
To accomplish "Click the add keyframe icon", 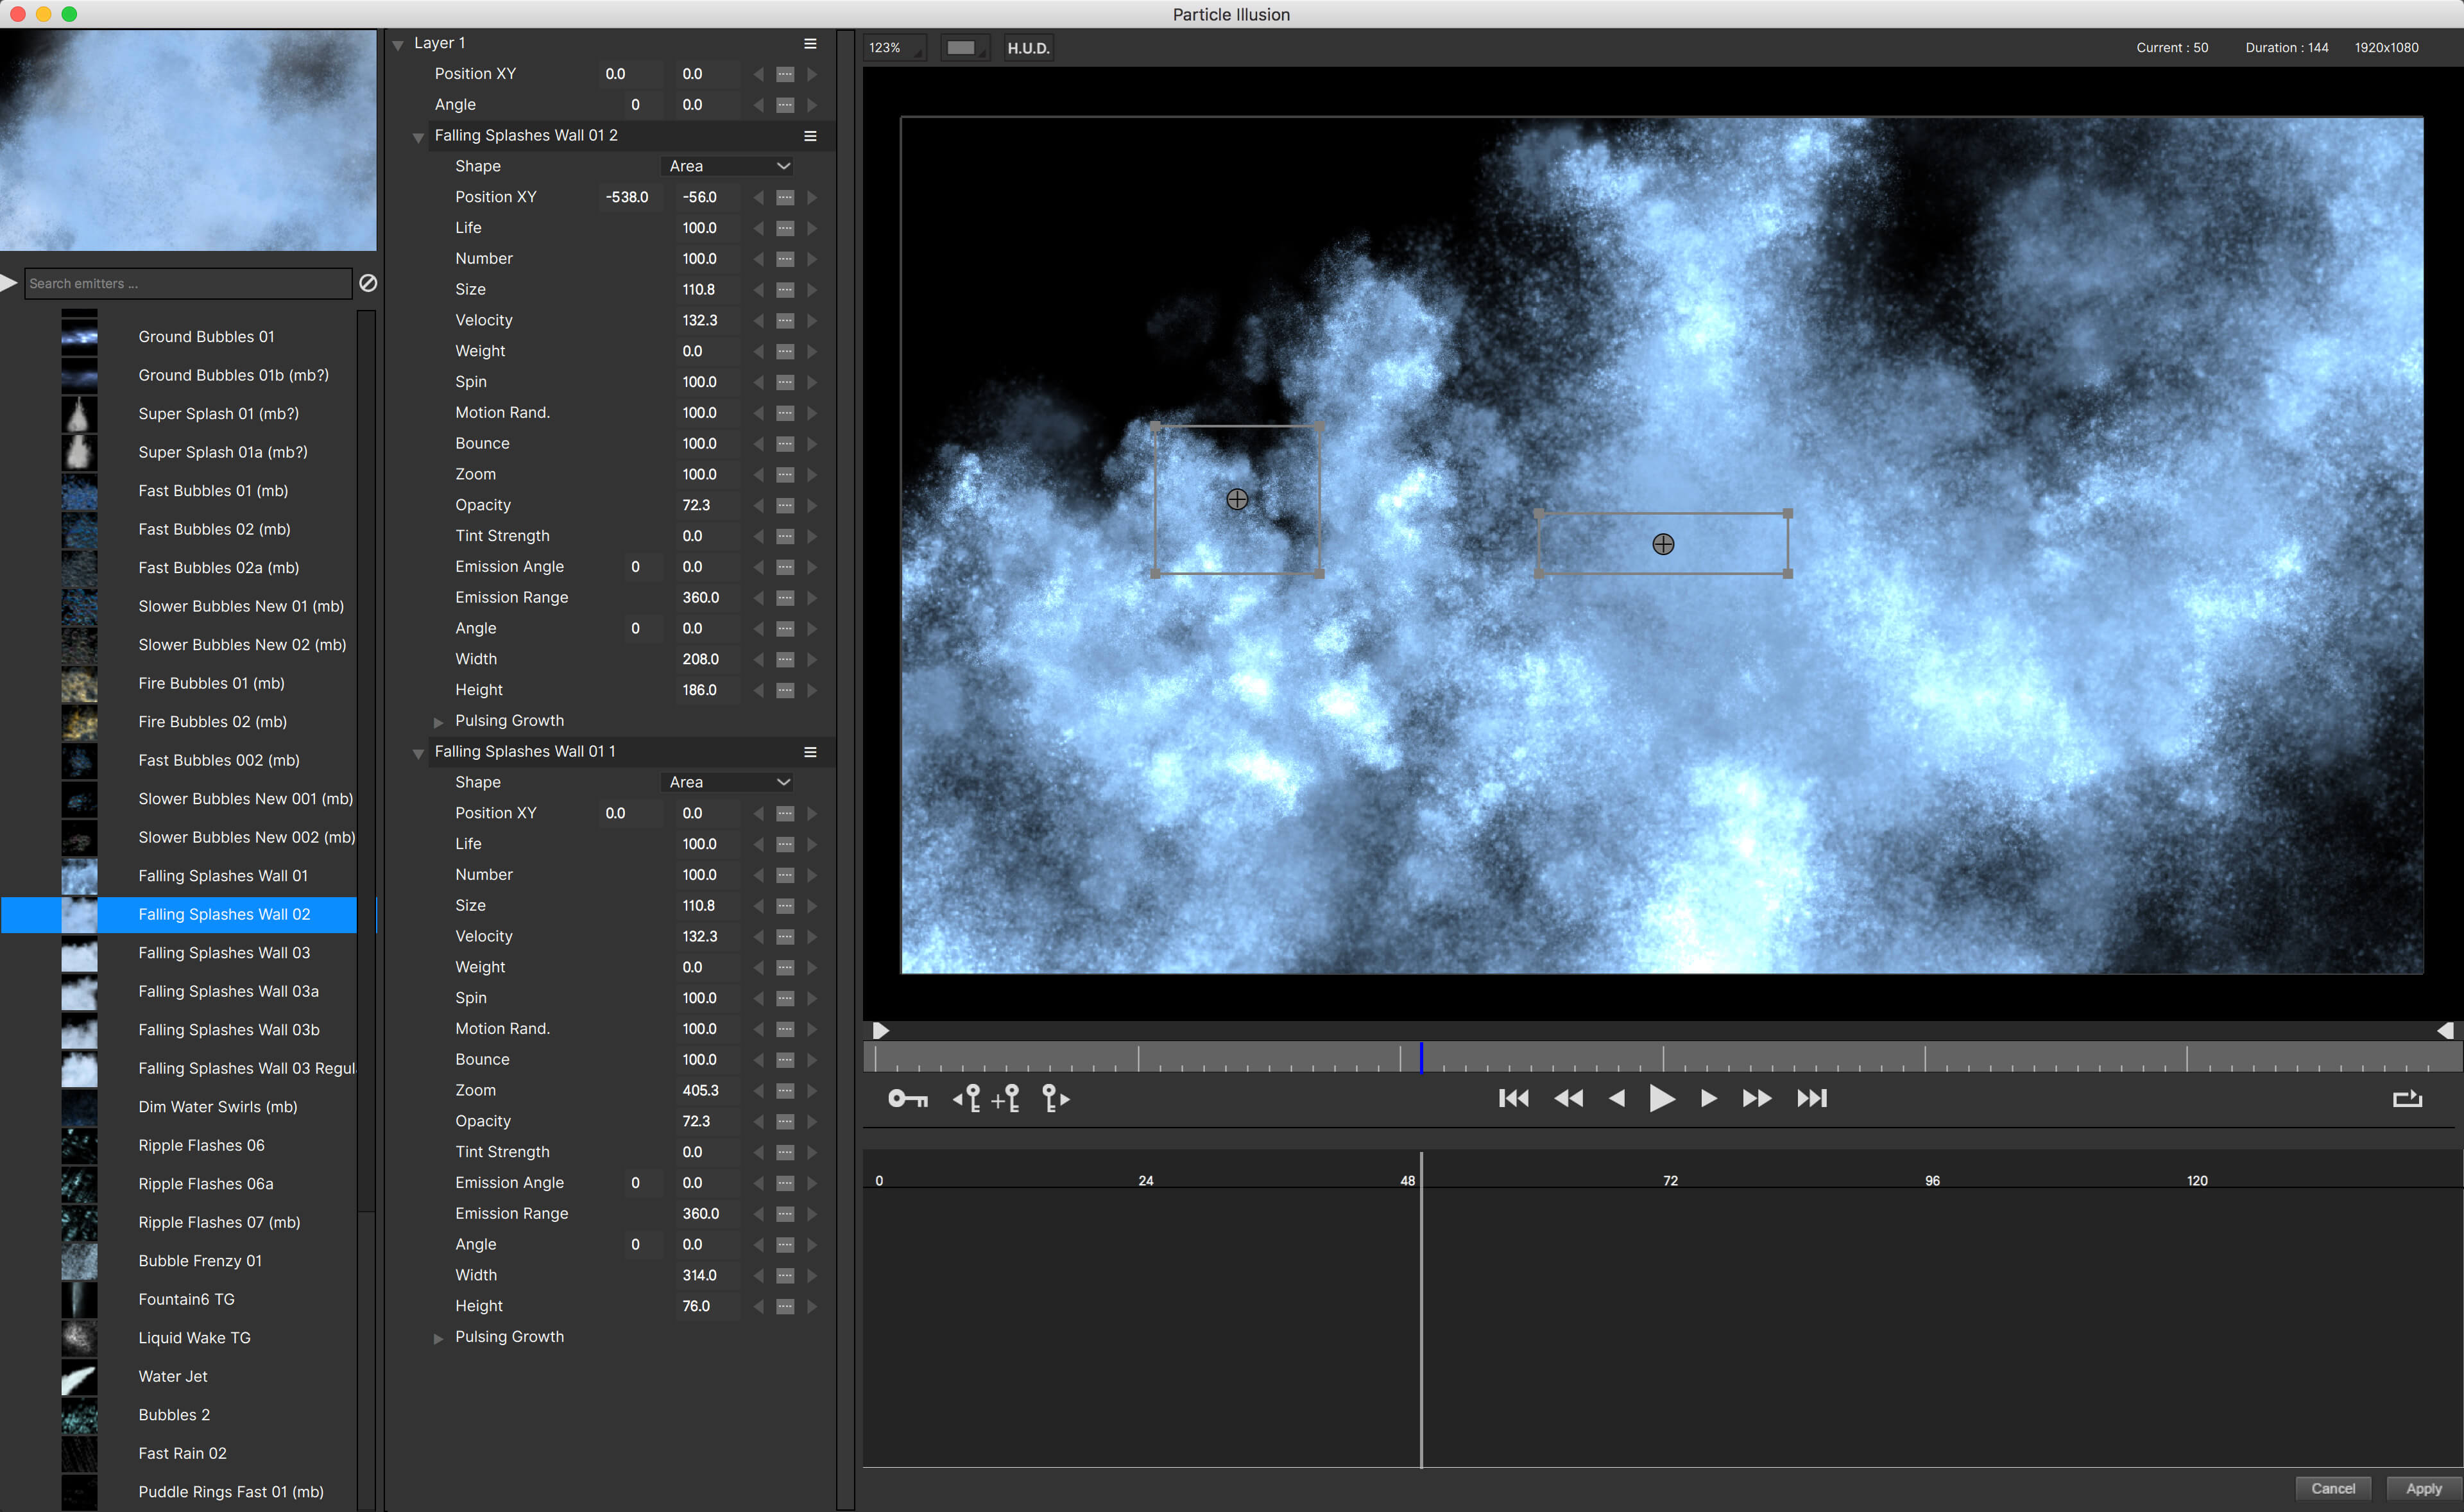I will pos(1005,1099).
